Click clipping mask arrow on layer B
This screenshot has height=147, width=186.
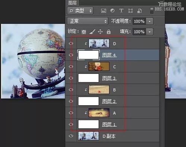pos(86,90)
